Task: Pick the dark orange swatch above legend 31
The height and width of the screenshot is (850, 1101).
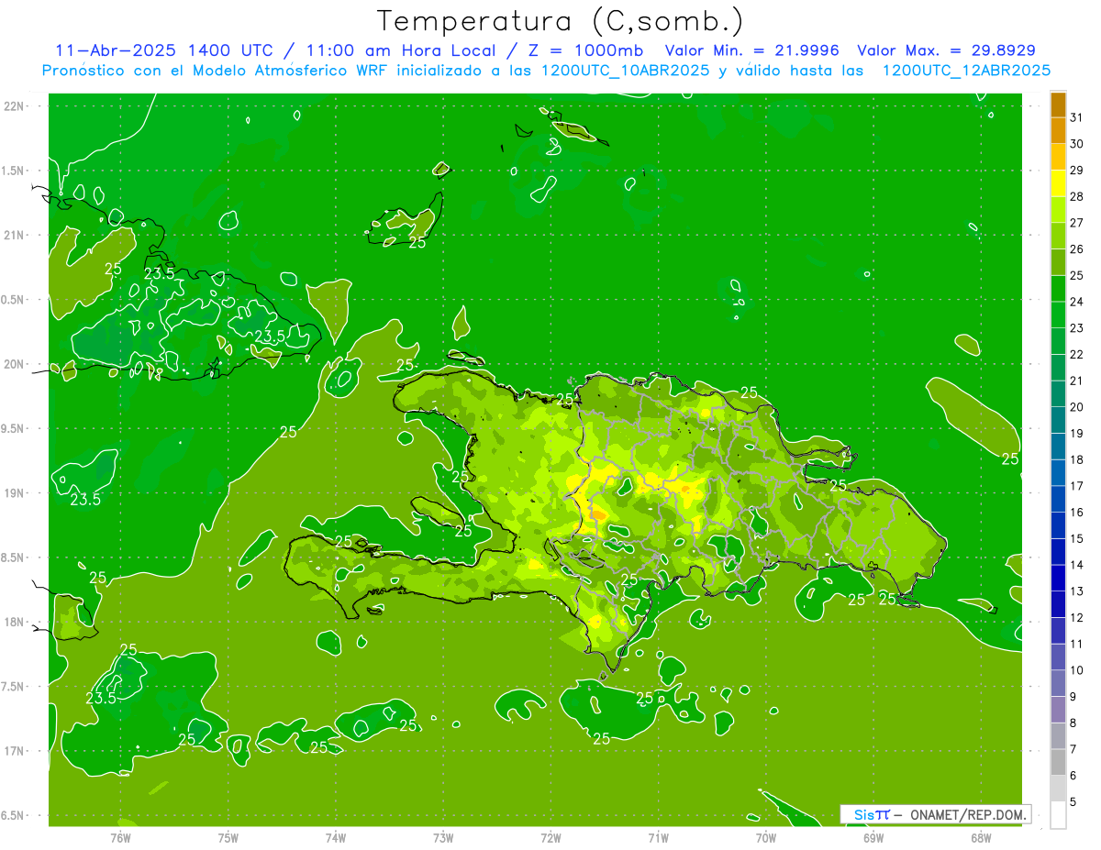Action: click(1058, 104)
